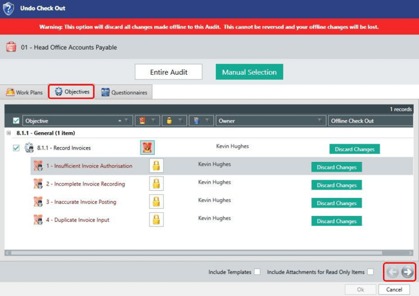Click the red audit briefcase icon

pos(11,47)
